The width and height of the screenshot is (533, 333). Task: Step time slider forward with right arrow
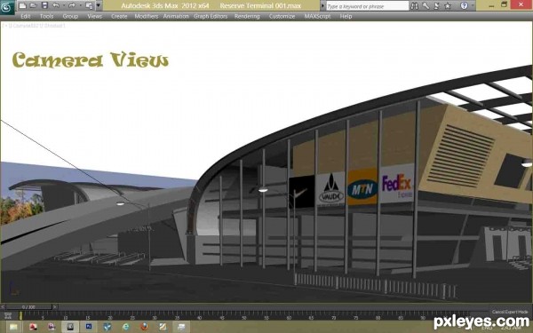pos(55,307)
